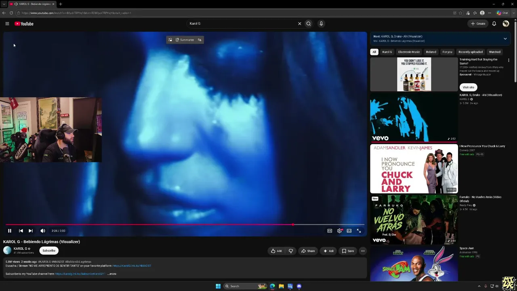This screenshot has height=291, width=517.
Task: Open more actions menu below the video
Action: (363, 251)
